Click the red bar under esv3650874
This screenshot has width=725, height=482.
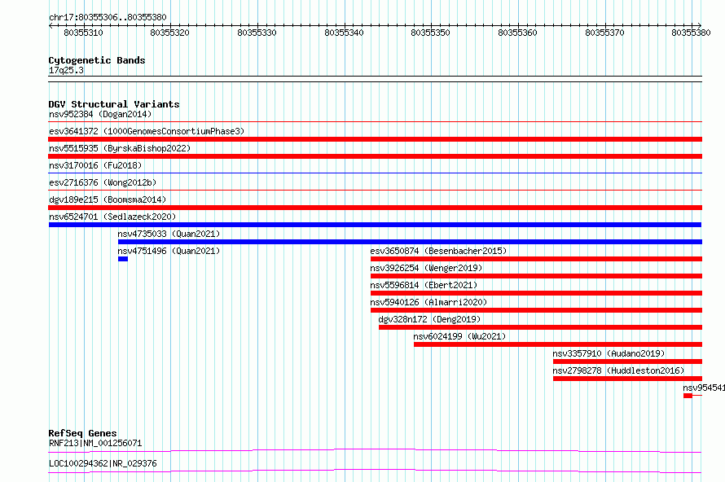point(536,259)
